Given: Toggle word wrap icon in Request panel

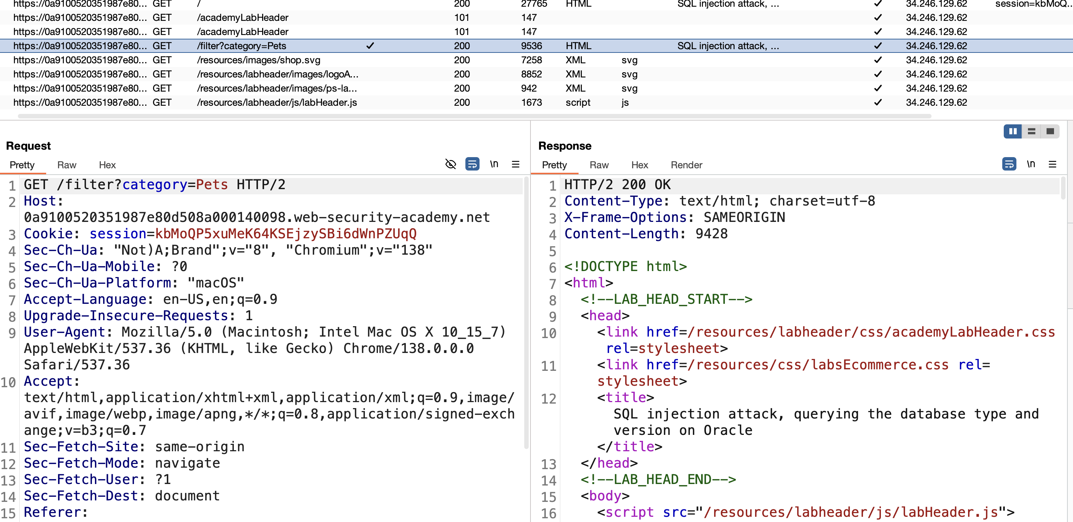Looking at the screenshot, I should (x=472, y=164).
